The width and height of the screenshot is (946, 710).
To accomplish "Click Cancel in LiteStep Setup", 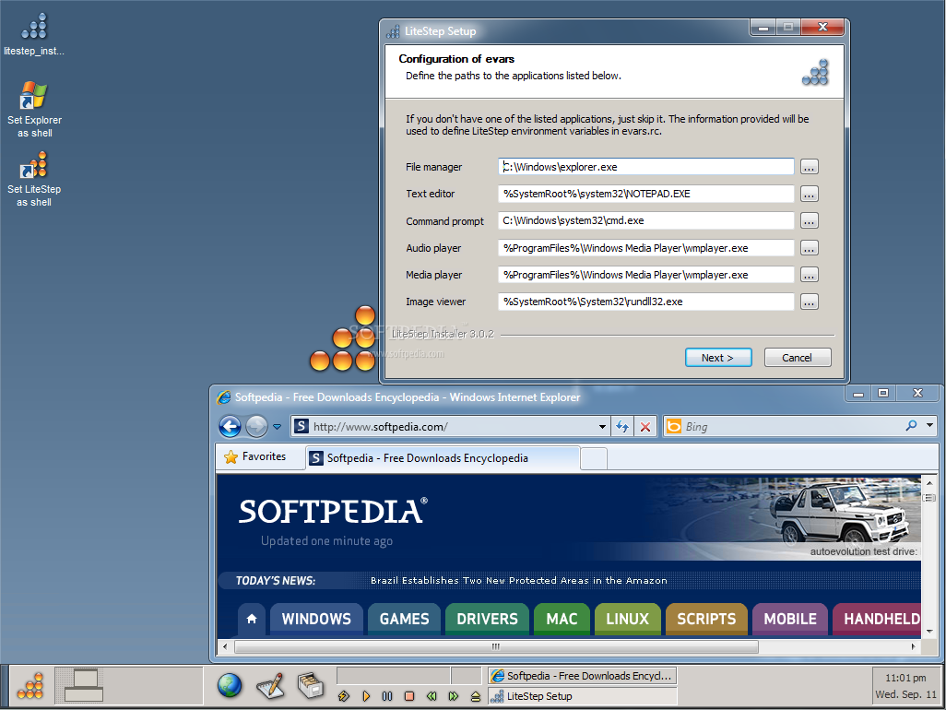I will [797, 358].
